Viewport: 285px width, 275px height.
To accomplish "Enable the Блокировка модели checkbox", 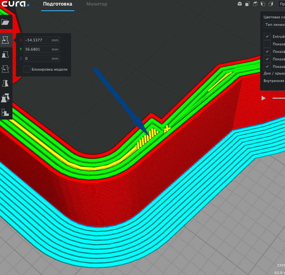I will (27, 69).
